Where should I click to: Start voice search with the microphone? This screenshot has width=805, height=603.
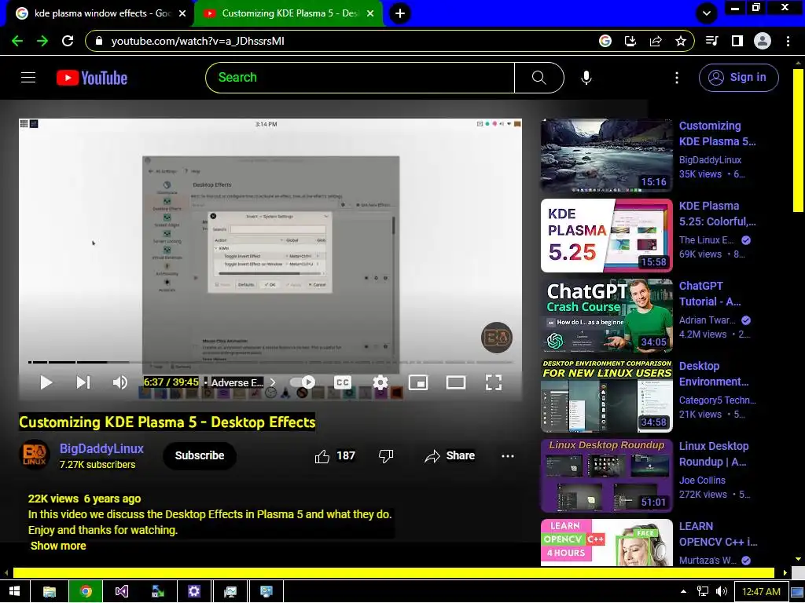coord(586,78)
